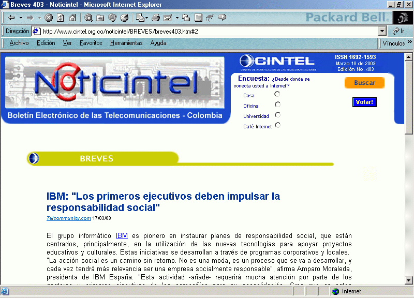414x298 pixels.
Task: Stop loading with the Stop icon
Action: (x=49, y=18)
